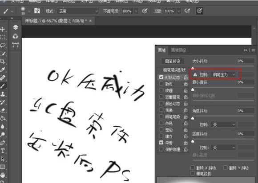Toggle pressure for opacity icon
The image size is (258, 183).
point(145,11)
